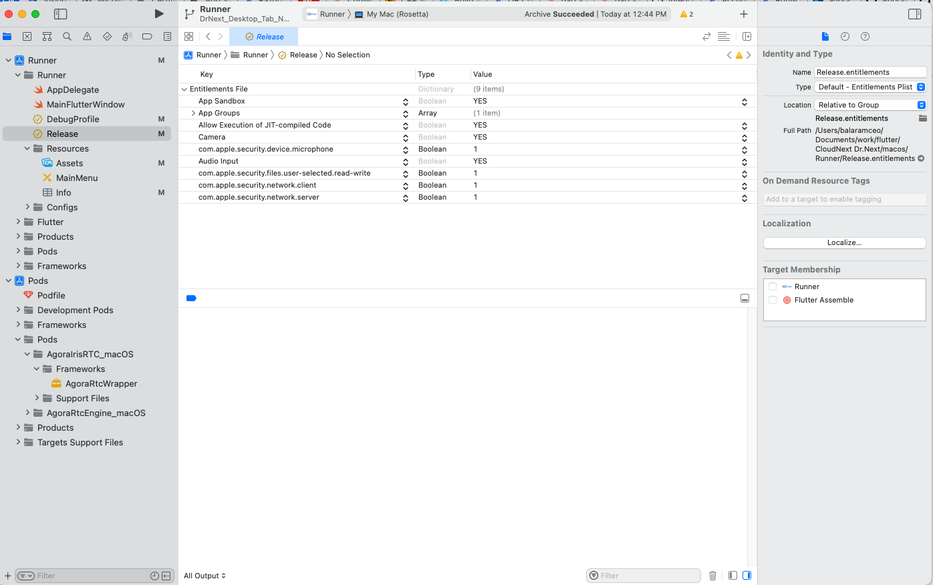This screenshot has width=933, height=585.
Task: Click No Selection in the jump bar
Action: click(348, 55)
